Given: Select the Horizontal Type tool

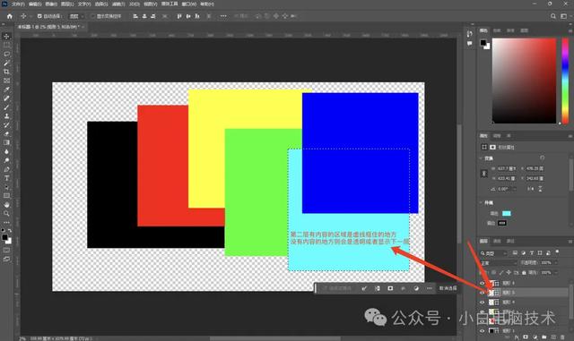Looking at the screenshot, I should [6, 178].
